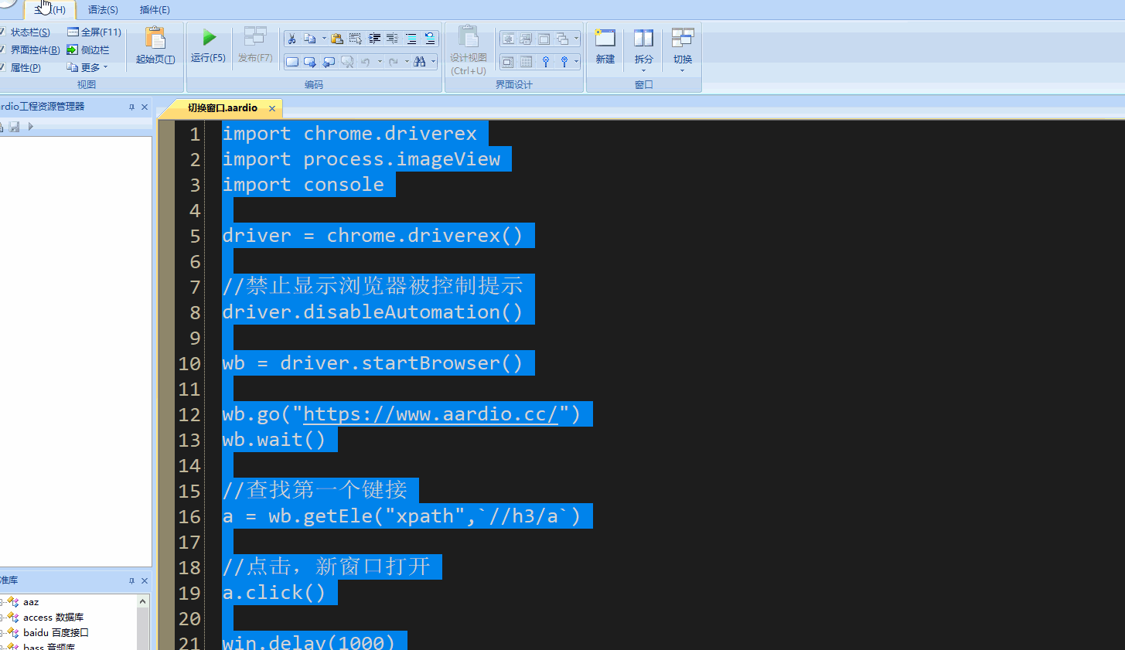Open the redo history dropdown arrow
Image resolution: width=1125 pixels, height=650 pixels.
[x=407, y=62]
